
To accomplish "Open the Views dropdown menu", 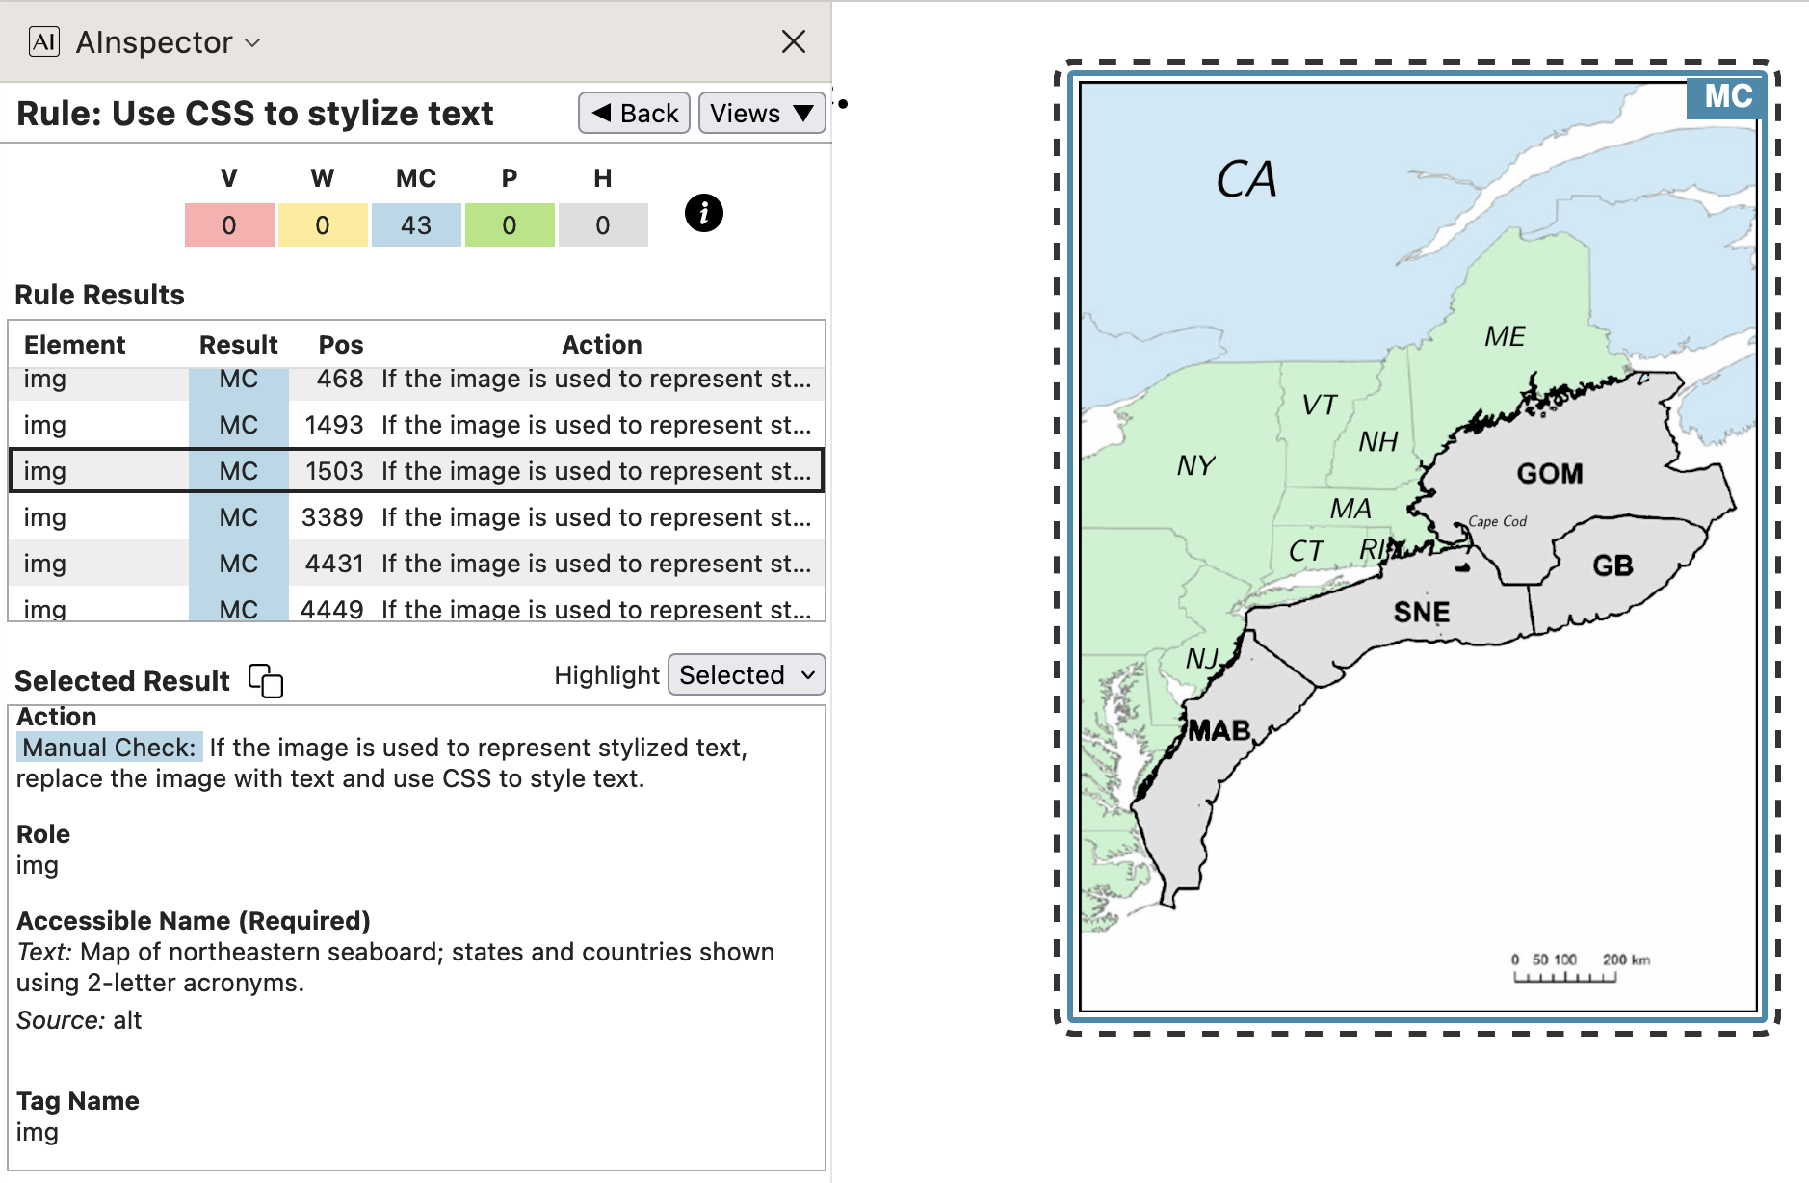I will click(x=761, y=114).
